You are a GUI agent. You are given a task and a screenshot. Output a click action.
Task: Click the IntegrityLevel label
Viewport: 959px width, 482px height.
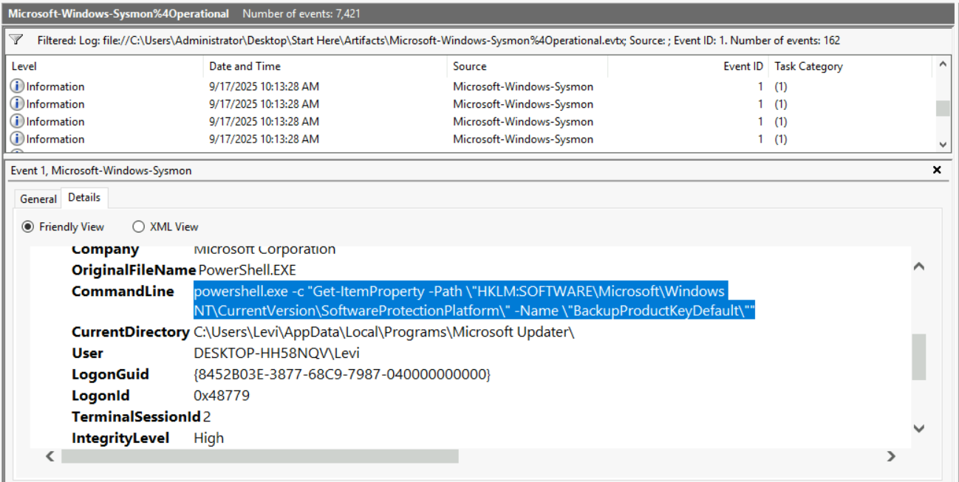pos(120,438)
